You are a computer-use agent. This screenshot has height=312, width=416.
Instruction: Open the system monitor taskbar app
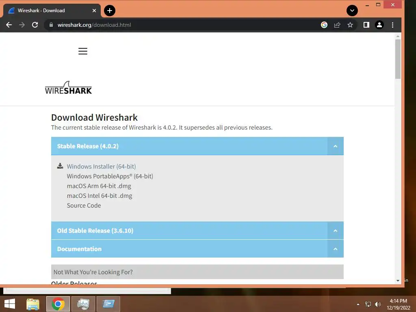click(83, 304)
